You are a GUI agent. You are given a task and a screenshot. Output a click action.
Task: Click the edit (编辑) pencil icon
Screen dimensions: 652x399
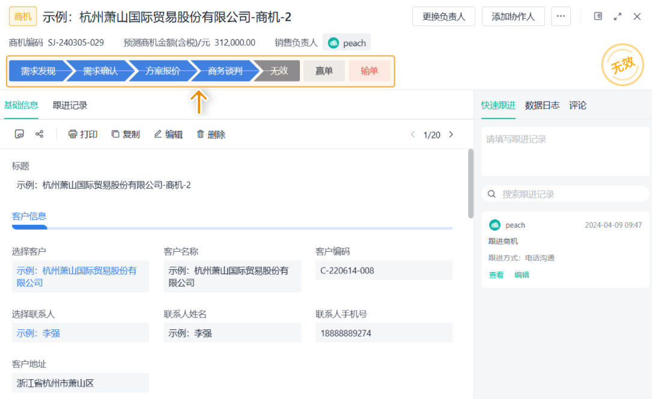[158, 135]
